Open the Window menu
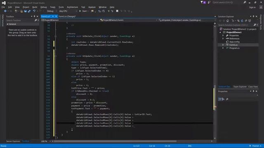This screenshot has width=264, height=148. (103, 7)
